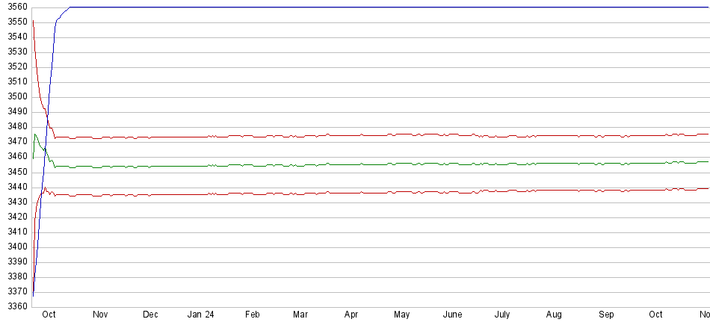Click the Nov label on the time axis
Viewport: 710px width, 325px height.
pos(100,315)
